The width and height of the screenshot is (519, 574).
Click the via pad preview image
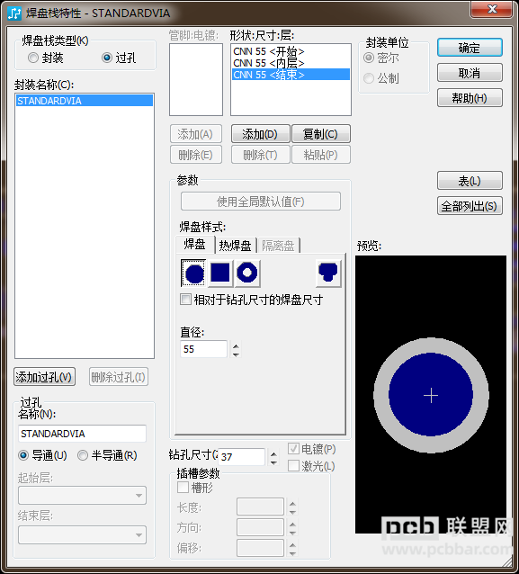point(431,394)
